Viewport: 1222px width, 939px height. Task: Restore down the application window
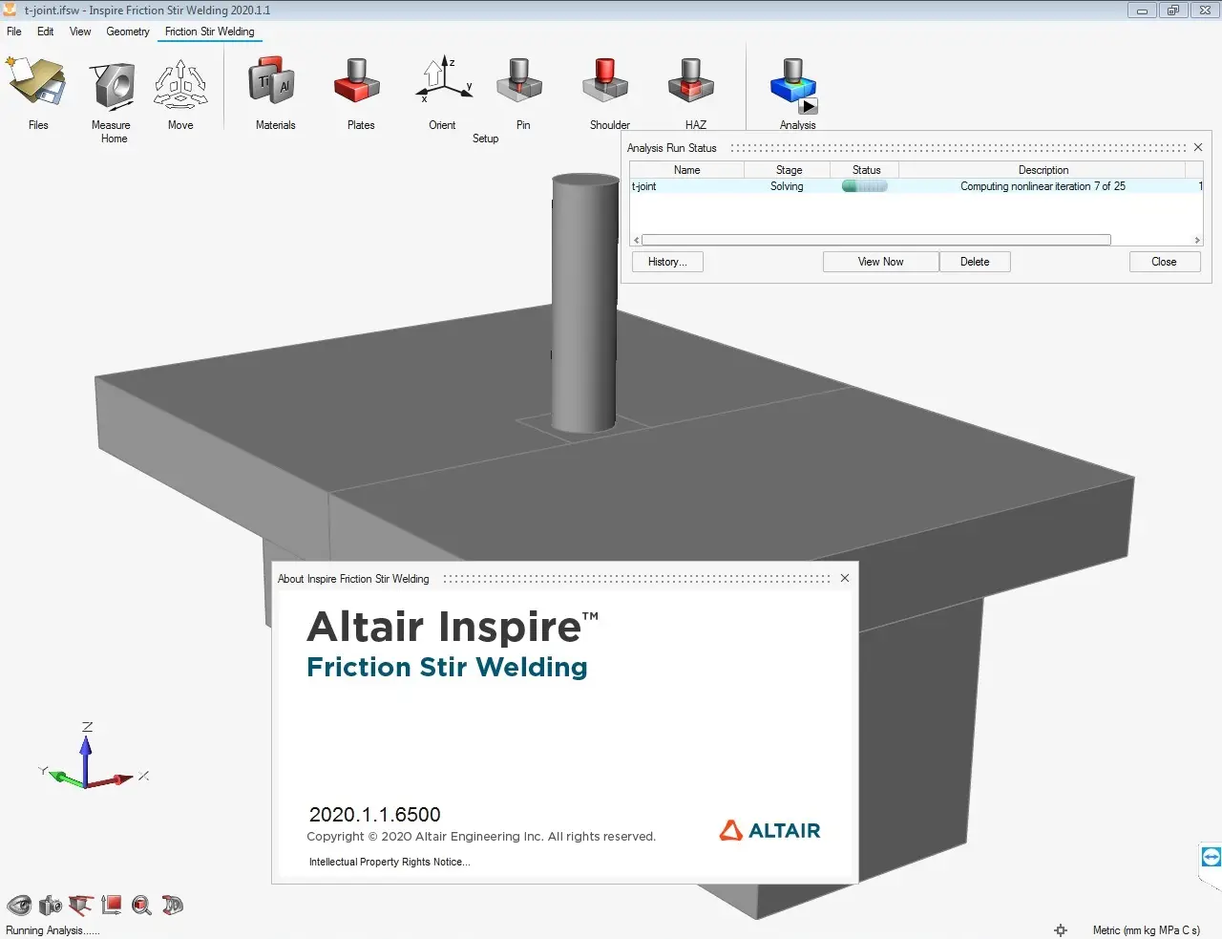coord(1172,11)
